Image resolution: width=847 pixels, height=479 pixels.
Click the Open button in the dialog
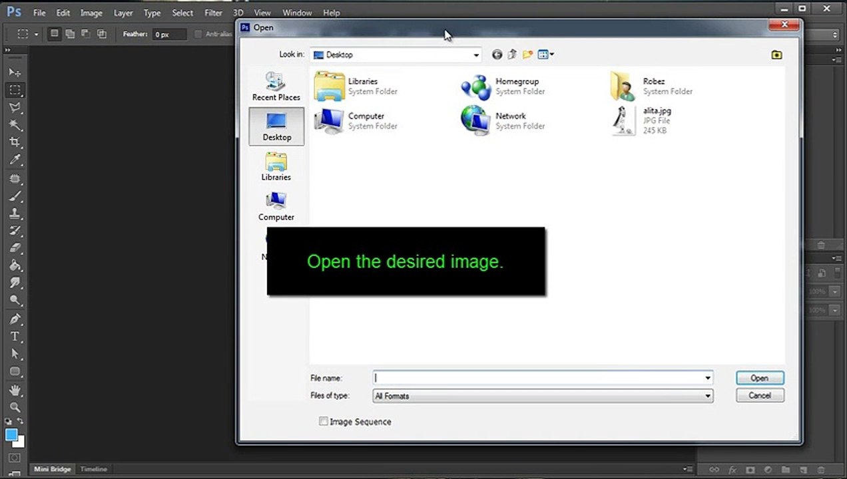[x=760, y=378]
